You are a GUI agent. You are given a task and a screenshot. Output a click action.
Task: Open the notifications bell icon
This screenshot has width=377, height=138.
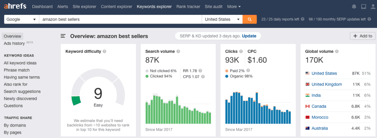coord(354,7)
